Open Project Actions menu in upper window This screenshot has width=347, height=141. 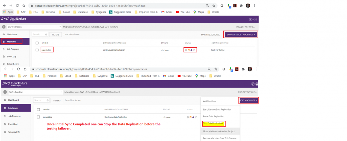click(246, 27)
